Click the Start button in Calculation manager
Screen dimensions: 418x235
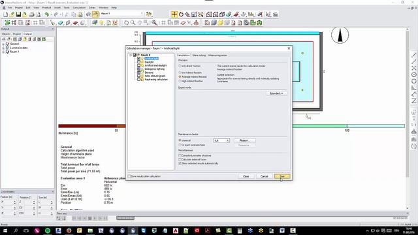click(x=282, y=176)
